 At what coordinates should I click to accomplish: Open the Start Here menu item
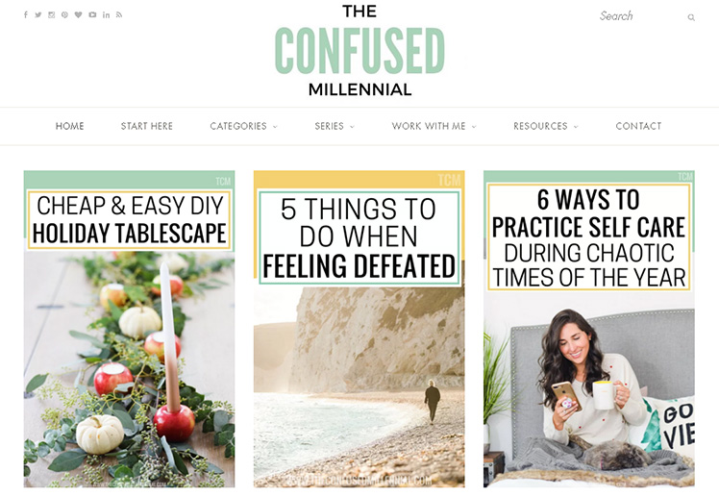pos(147,126)
